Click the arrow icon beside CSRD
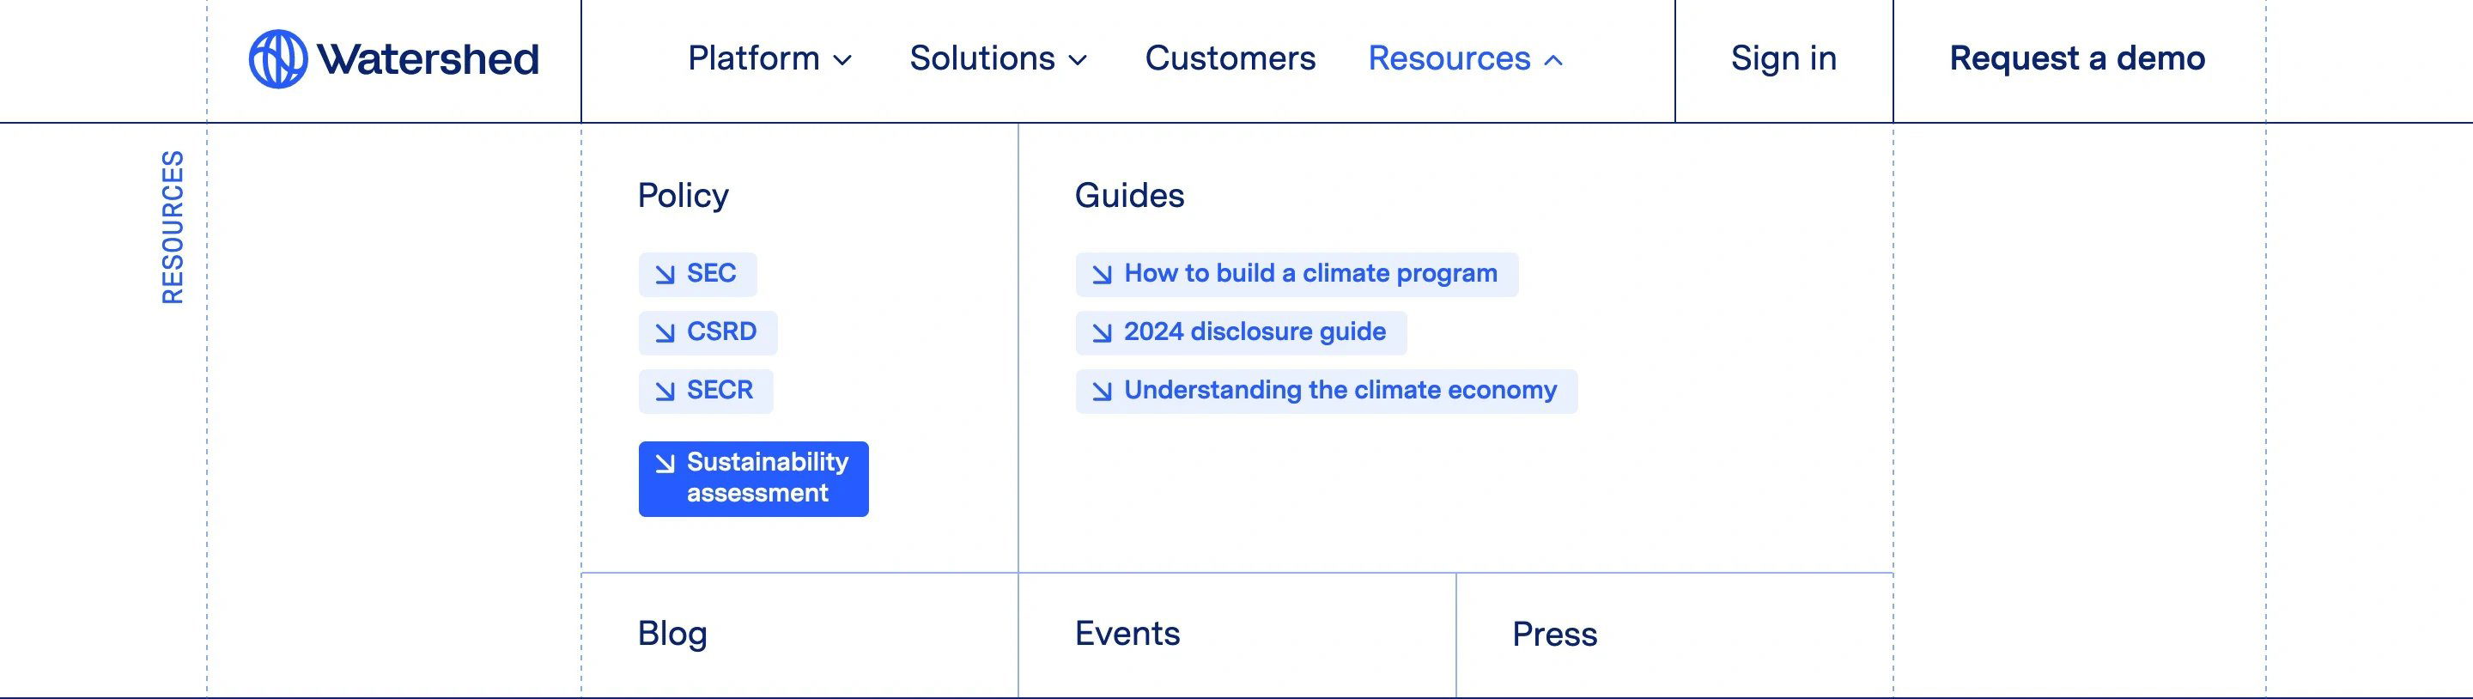2473x699 pixels. 665,333
